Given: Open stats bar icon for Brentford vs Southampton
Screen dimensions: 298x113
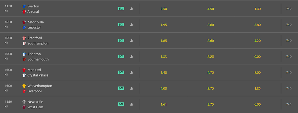Looking at the screenshot, I should pos(131,41).
